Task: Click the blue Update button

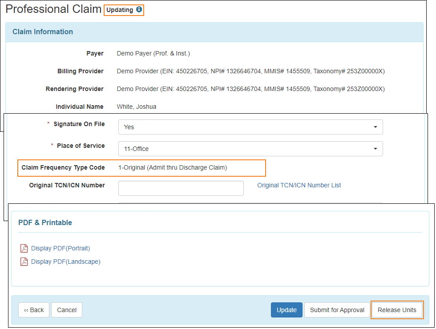Action: click(x=287, y=310)
